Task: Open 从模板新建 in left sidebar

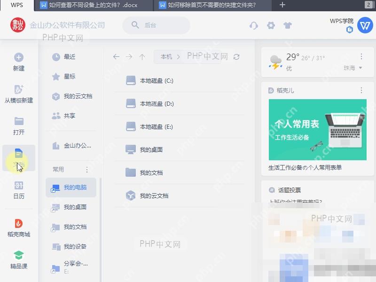Action: click(19, 94)
